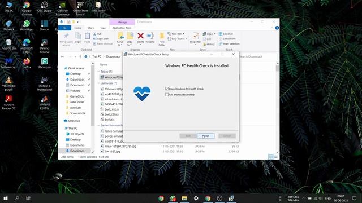Open the File tab in File Explorer
Image resolution: width=362 pixels, height=203 pixels.
coord(64,28)
